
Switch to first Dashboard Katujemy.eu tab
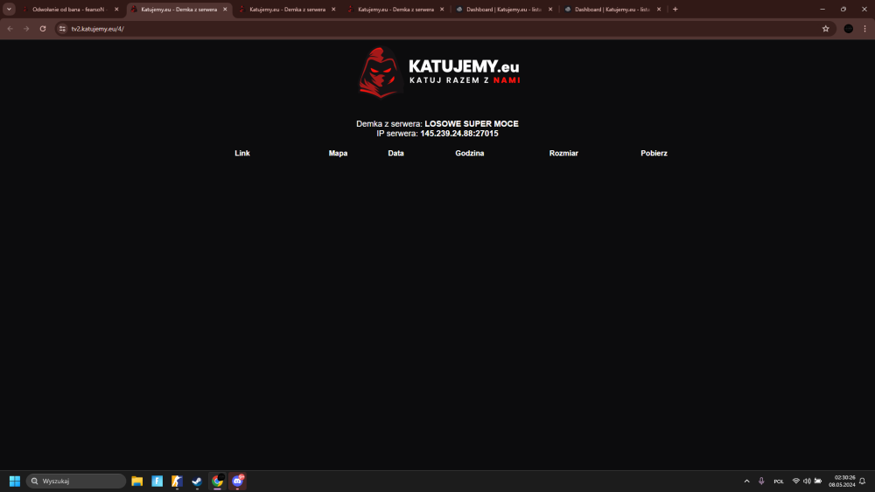503,10
